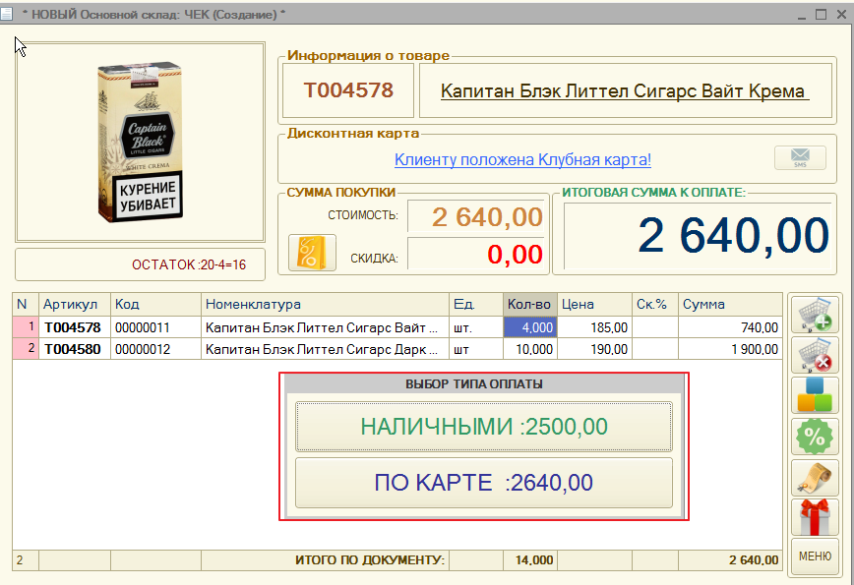
Task: Click the receipt scroll icon
Action: 815,477
